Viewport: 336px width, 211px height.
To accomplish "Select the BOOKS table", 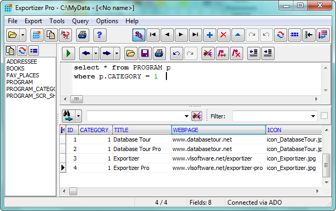I will [15, 68].
